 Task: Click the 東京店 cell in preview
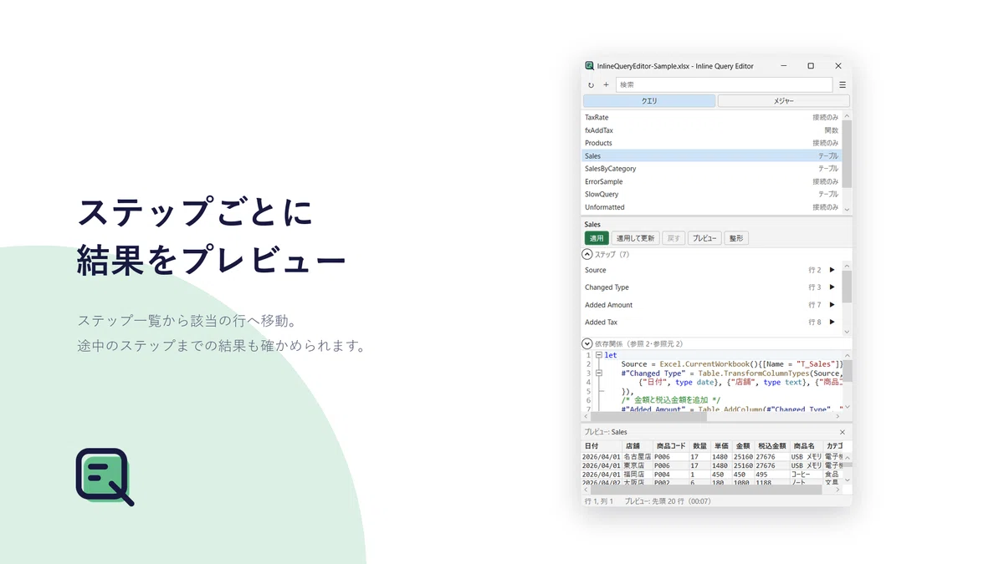[638, 465]
